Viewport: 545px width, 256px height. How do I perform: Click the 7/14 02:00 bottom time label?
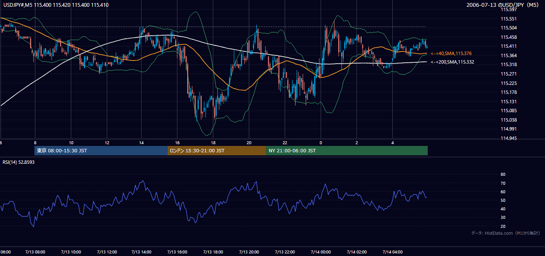tap(357, 252)
